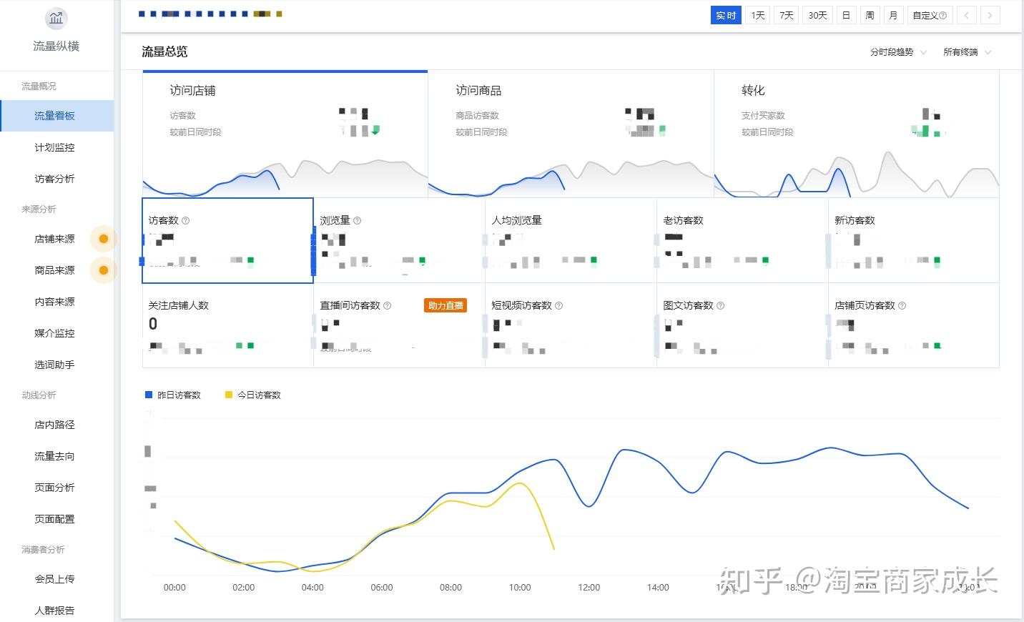Image resolution: width=1024 pixels, height=622 pixels.
Task: Open 自定义 date range picker
Action: click(x=930, y=15)
